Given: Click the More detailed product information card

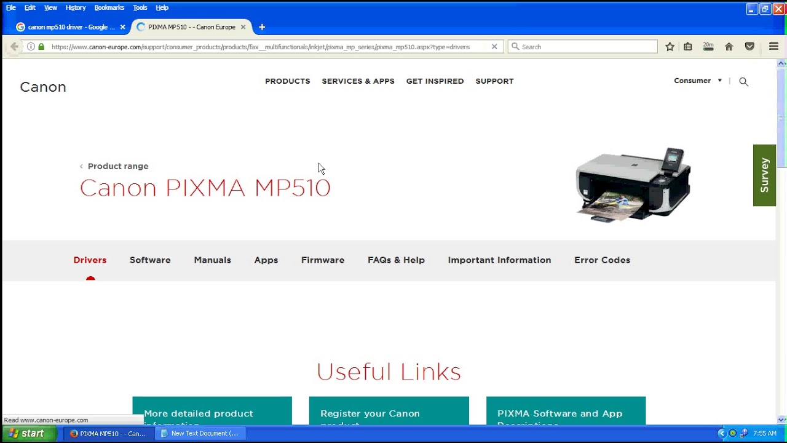Looking at the screenshot, I should click(212, 411).
